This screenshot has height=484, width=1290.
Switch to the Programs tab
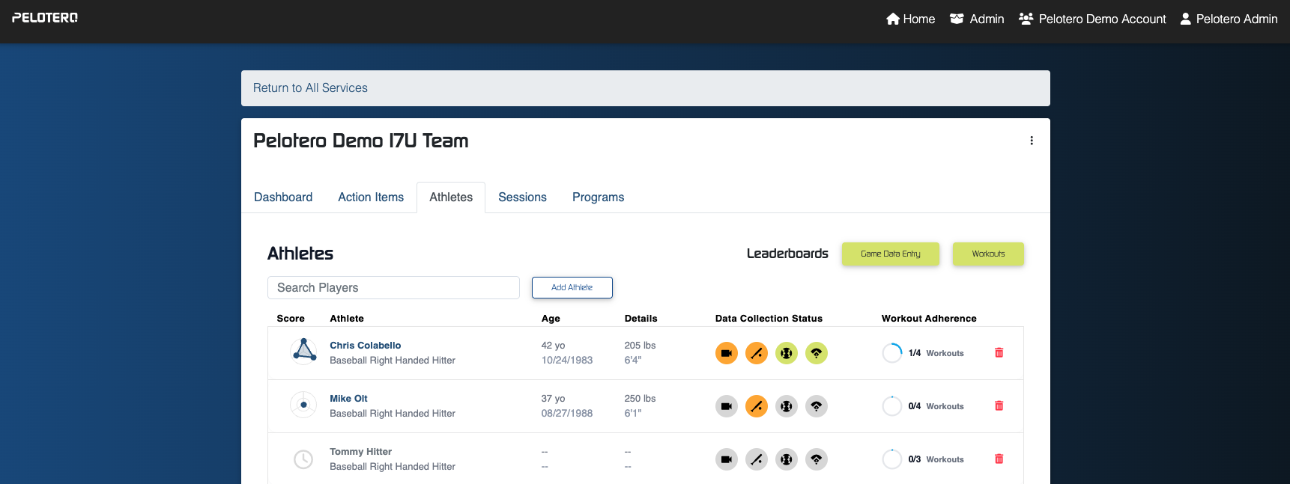(598, 197)
